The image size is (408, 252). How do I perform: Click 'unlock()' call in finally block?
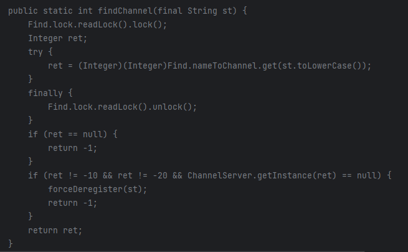[172, 107]
